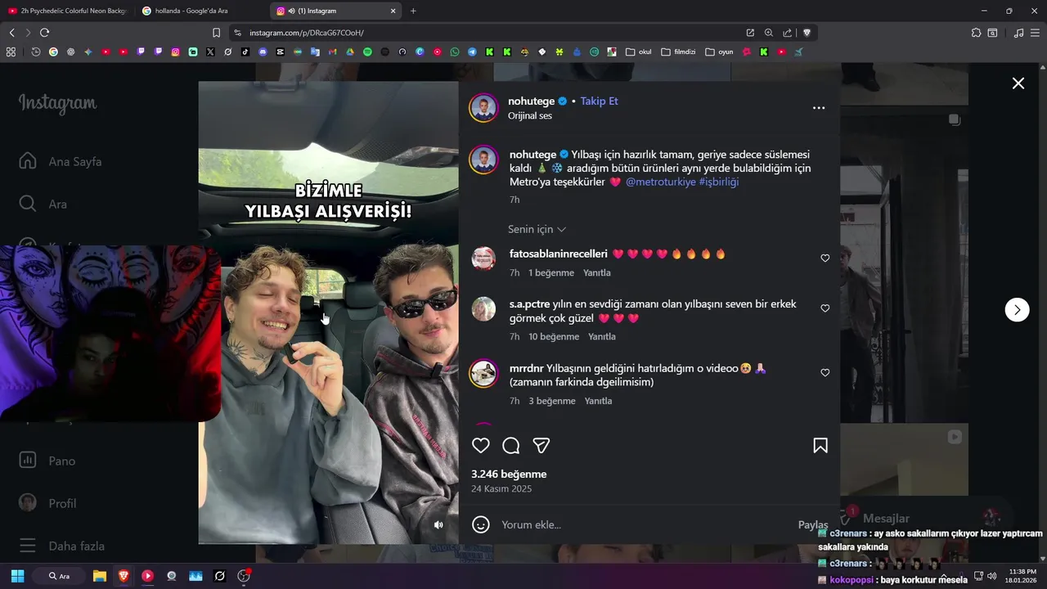
Task: Like the post with the heart icon
Action: point(481,445)
